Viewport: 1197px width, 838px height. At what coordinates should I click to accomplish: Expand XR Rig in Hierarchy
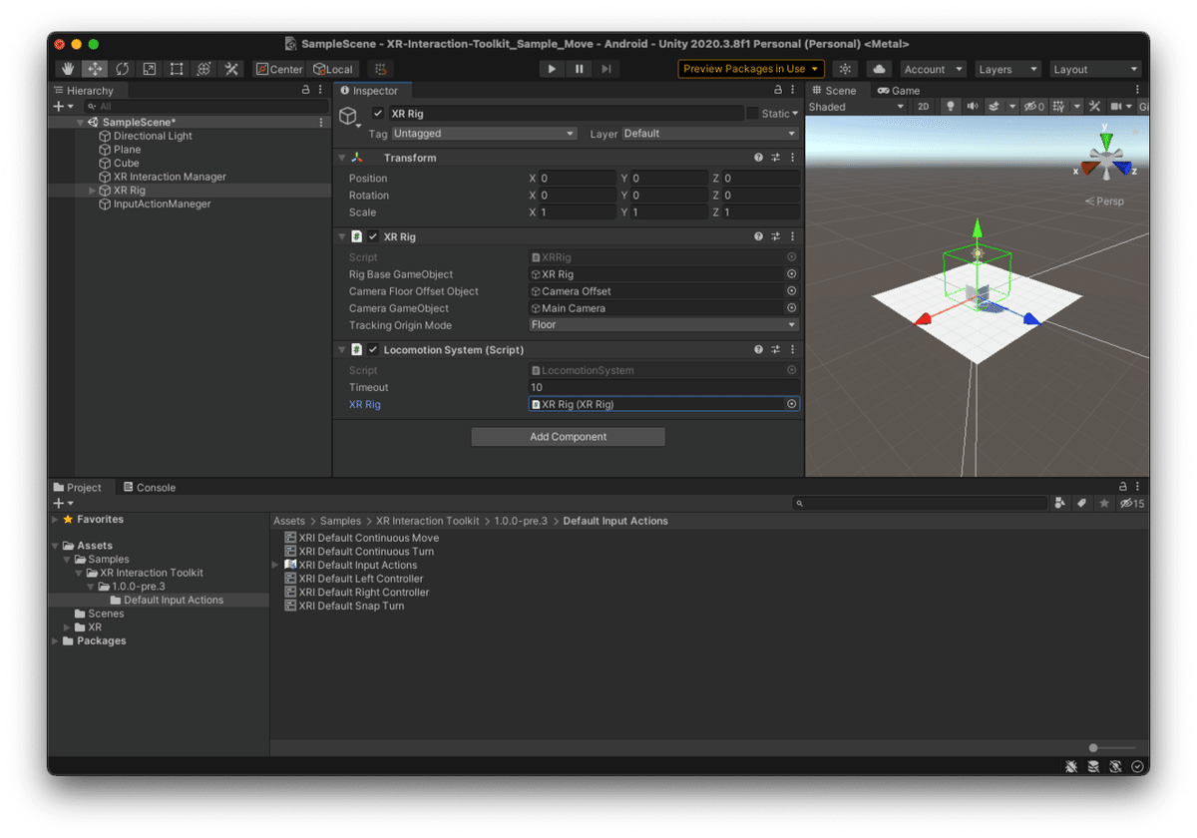[93, 191]
